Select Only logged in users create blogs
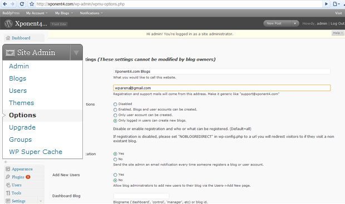The height and width of the screenshot is (204, 345). [115, 121]
